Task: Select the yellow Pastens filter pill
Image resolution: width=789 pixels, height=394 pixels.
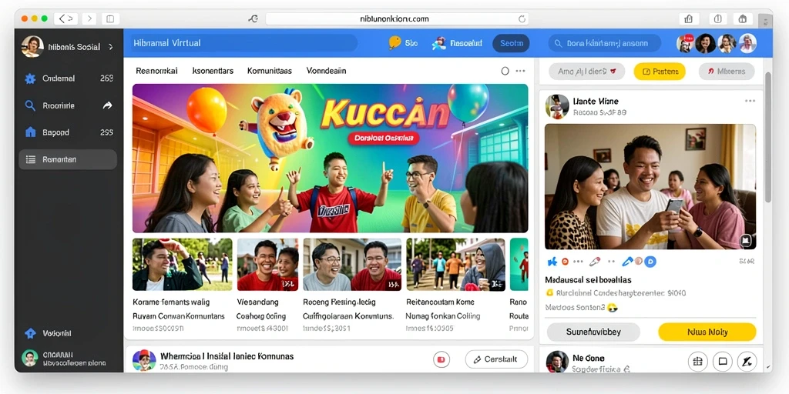Action: coord(660,72)
